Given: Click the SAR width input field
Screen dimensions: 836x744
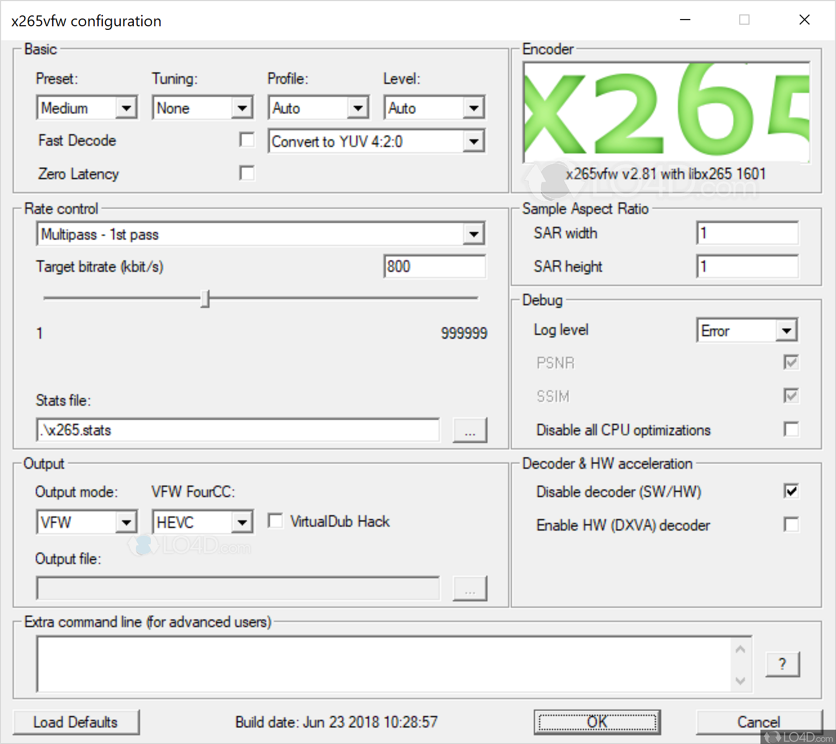Looking at the screenshot, I should 747,233.
